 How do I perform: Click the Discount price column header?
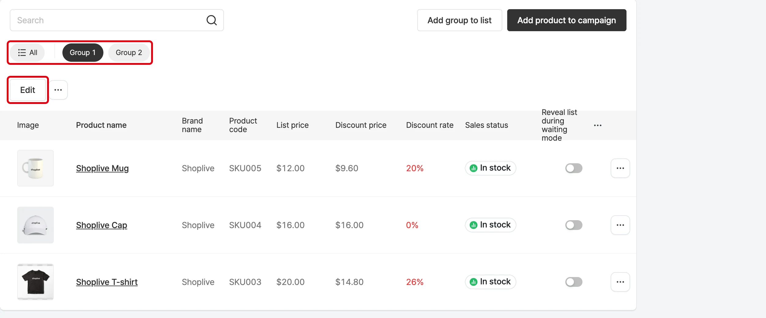361,125
